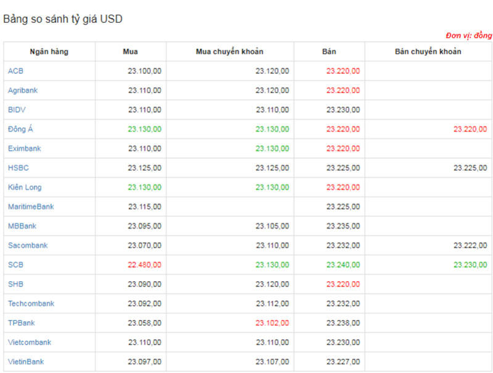Image resolution: width=493 pixels, height=373 pixels.
Task: Click the Agribank link
Action: click(x=23, y=91)
